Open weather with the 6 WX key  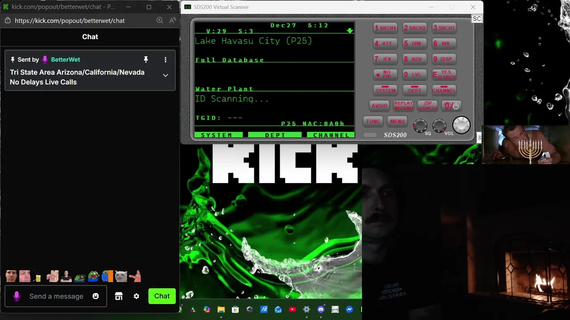(x=444, y=43)
